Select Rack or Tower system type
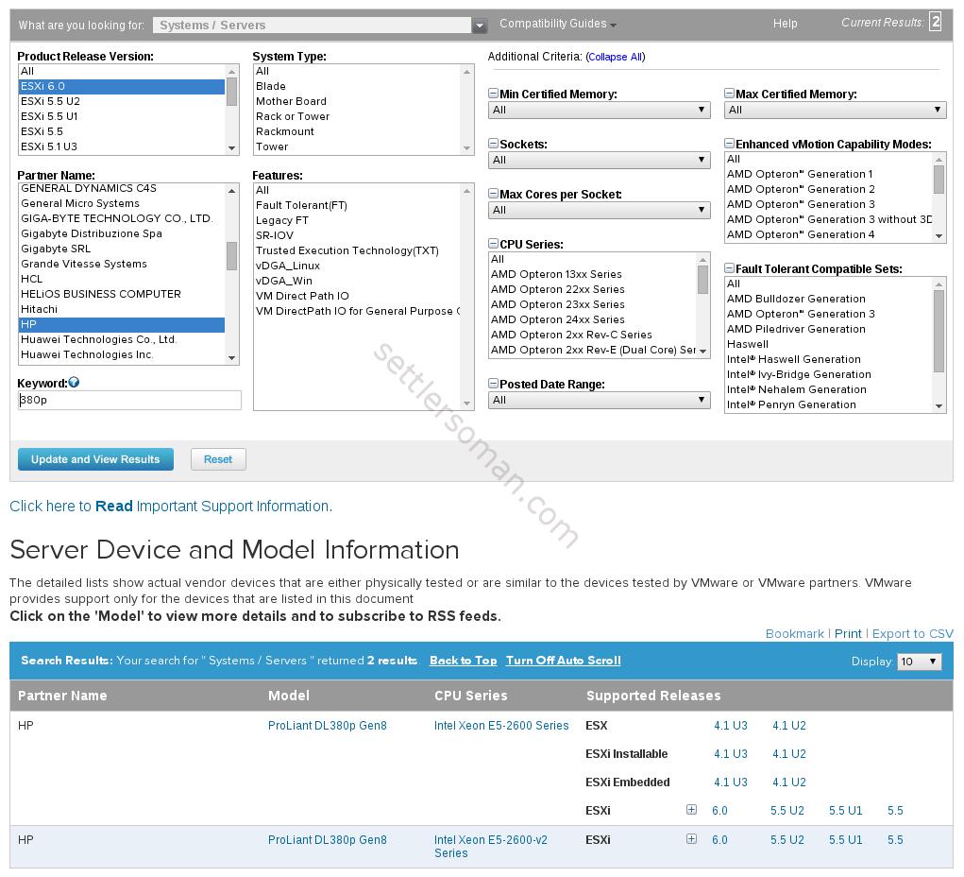 coord(357,116)
